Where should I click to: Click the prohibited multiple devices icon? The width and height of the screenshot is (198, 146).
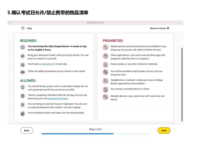106,97
